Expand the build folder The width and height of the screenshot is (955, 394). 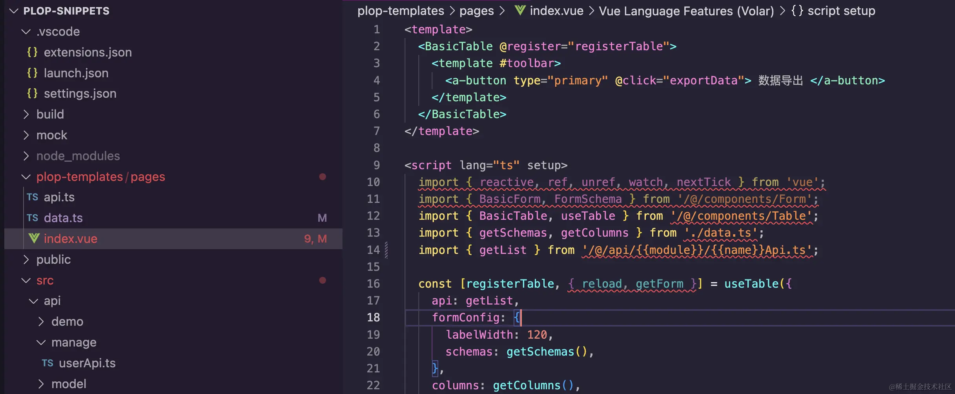point(26,114)
